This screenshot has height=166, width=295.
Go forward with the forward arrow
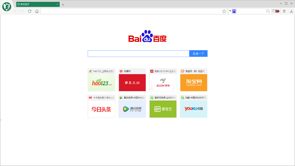click(x=22, y=11)
